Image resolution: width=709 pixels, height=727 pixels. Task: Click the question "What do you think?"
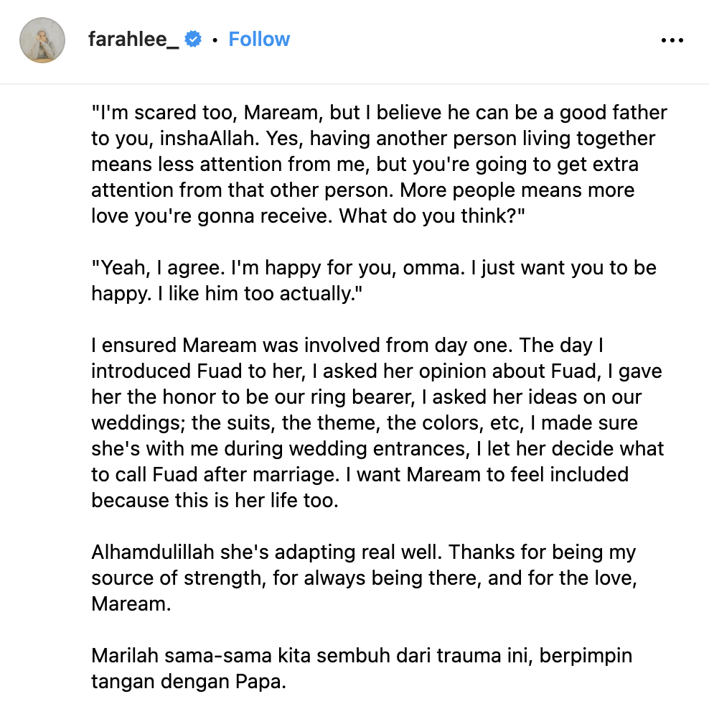pos(432,216)
